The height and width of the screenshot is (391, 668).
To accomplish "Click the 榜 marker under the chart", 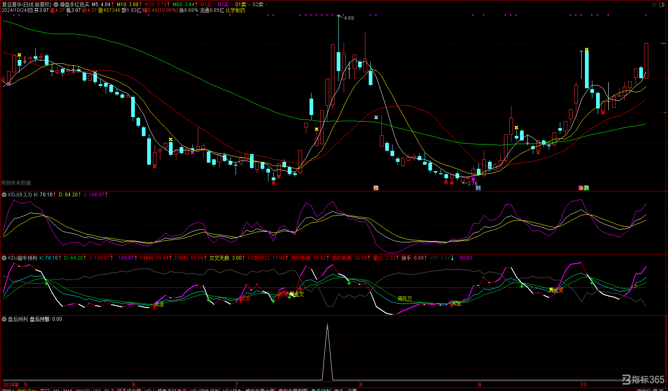I will coord(376,188).
